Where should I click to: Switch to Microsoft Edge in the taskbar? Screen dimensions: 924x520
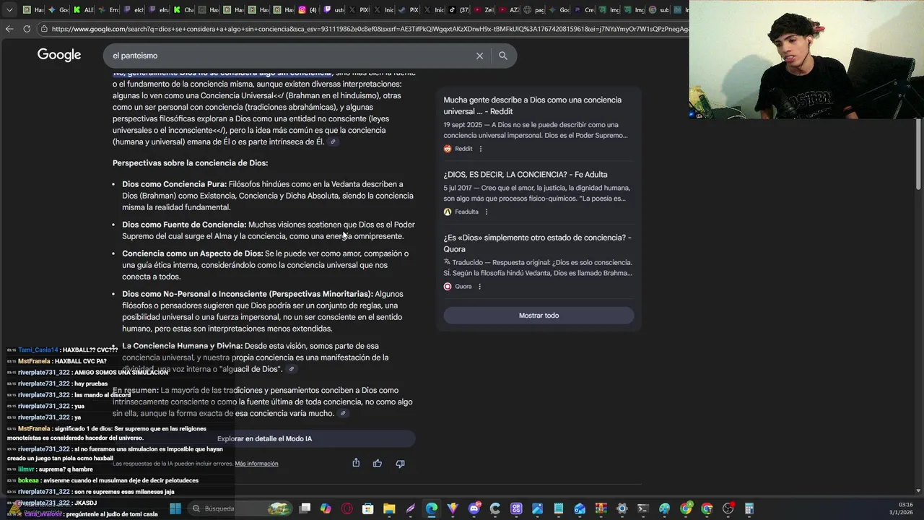(431, 508)
